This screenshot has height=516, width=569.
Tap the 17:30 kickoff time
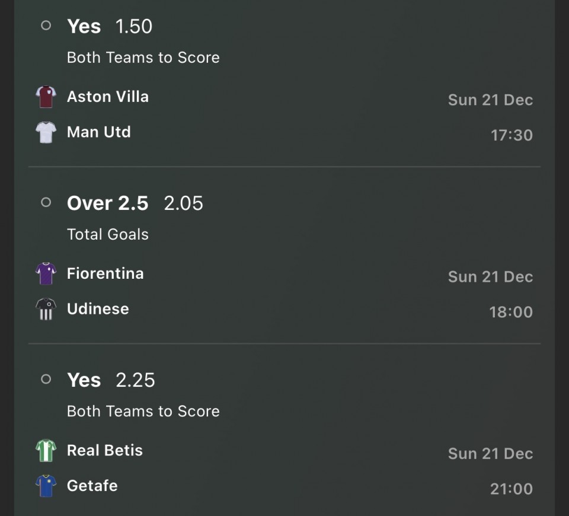point(512,135)
